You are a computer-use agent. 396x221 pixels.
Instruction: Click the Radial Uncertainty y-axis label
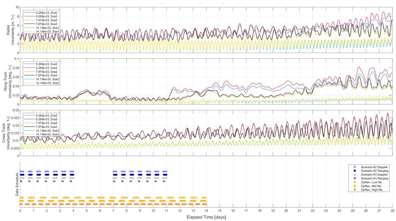pos(11,30)
